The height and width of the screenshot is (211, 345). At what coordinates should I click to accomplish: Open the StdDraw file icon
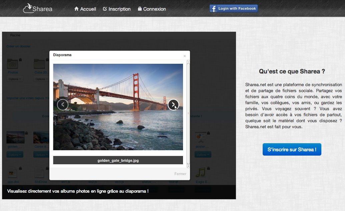(x=39, y=172)
